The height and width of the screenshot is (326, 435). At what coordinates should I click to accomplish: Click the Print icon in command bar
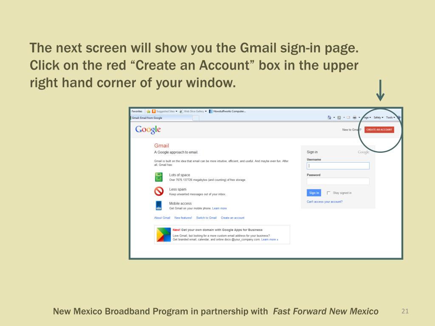pos(355,118)
